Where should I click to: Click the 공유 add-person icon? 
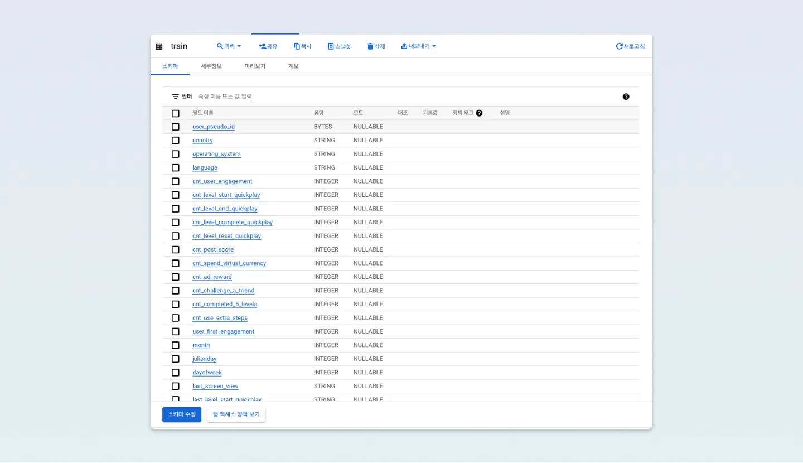pyautogui.click(x=262, y=46)
